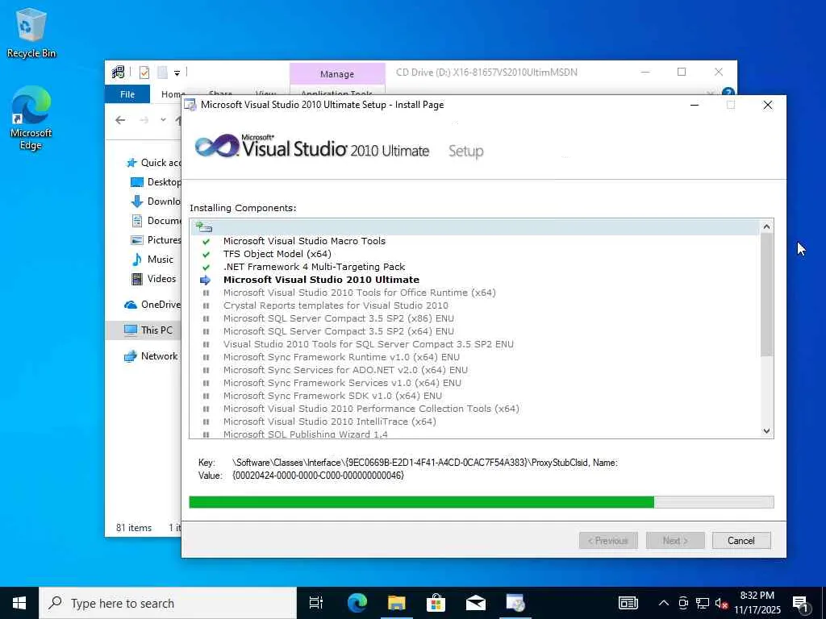Open recent locations dropdown in File Explorer
Viewport: 826px width, 619px height.
coord(163,120)
